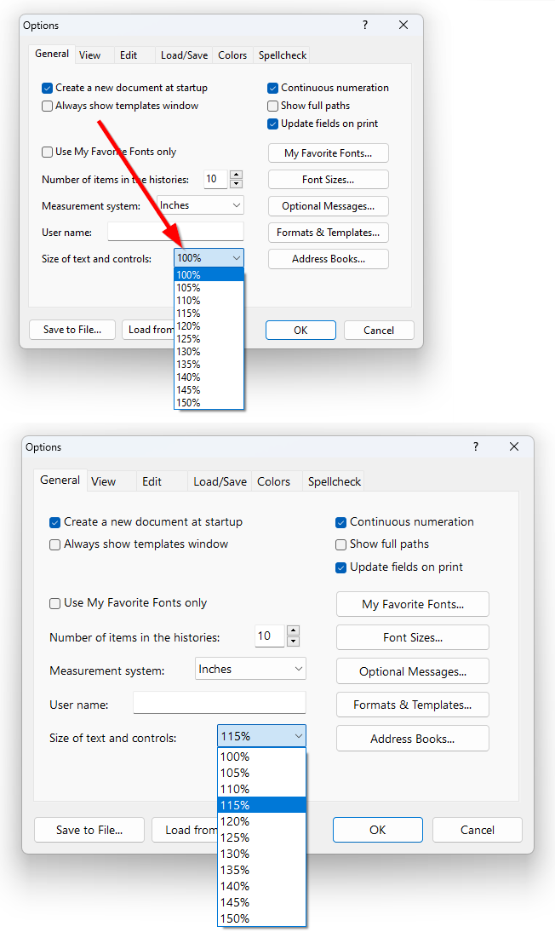Enable 'Show full paths' in the larger dialog

[341, 544]
